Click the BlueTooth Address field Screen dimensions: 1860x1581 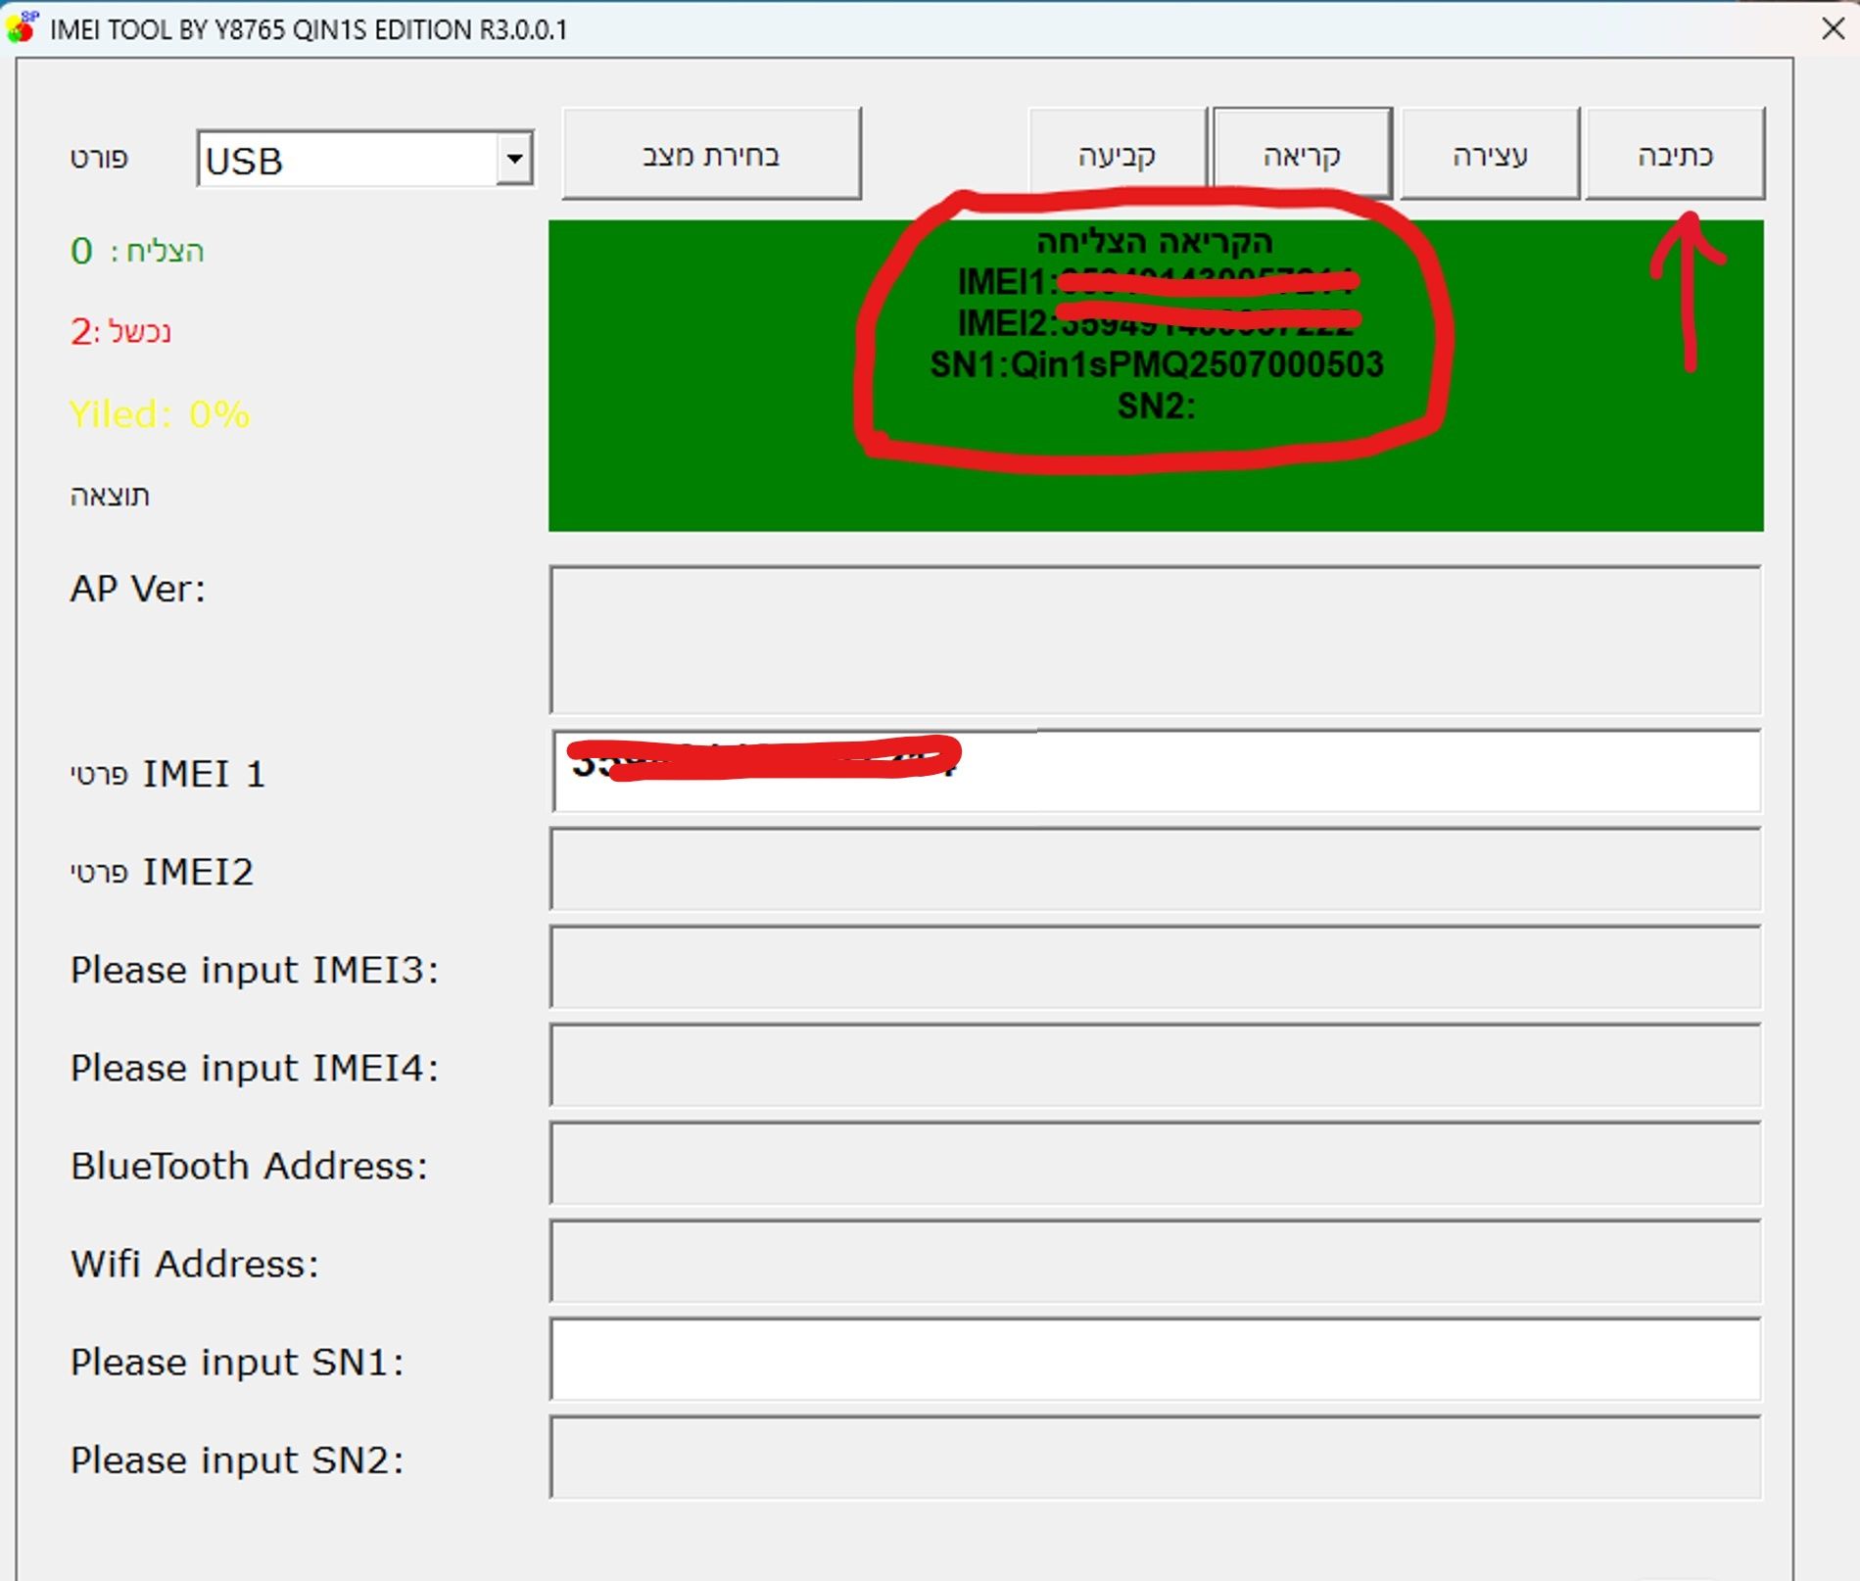click(1155, 1163)
